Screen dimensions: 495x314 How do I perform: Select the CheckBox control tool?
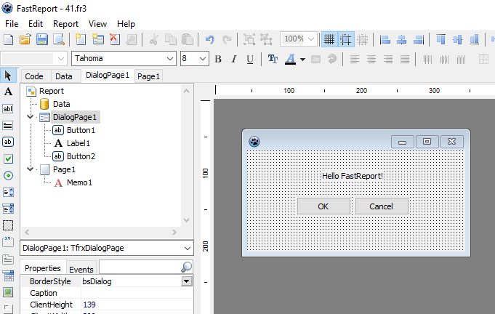point(8,158)
